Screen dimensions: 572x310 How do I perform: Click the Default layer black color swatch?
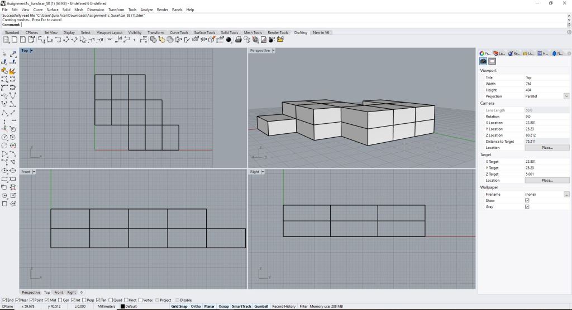click(123, 306)
